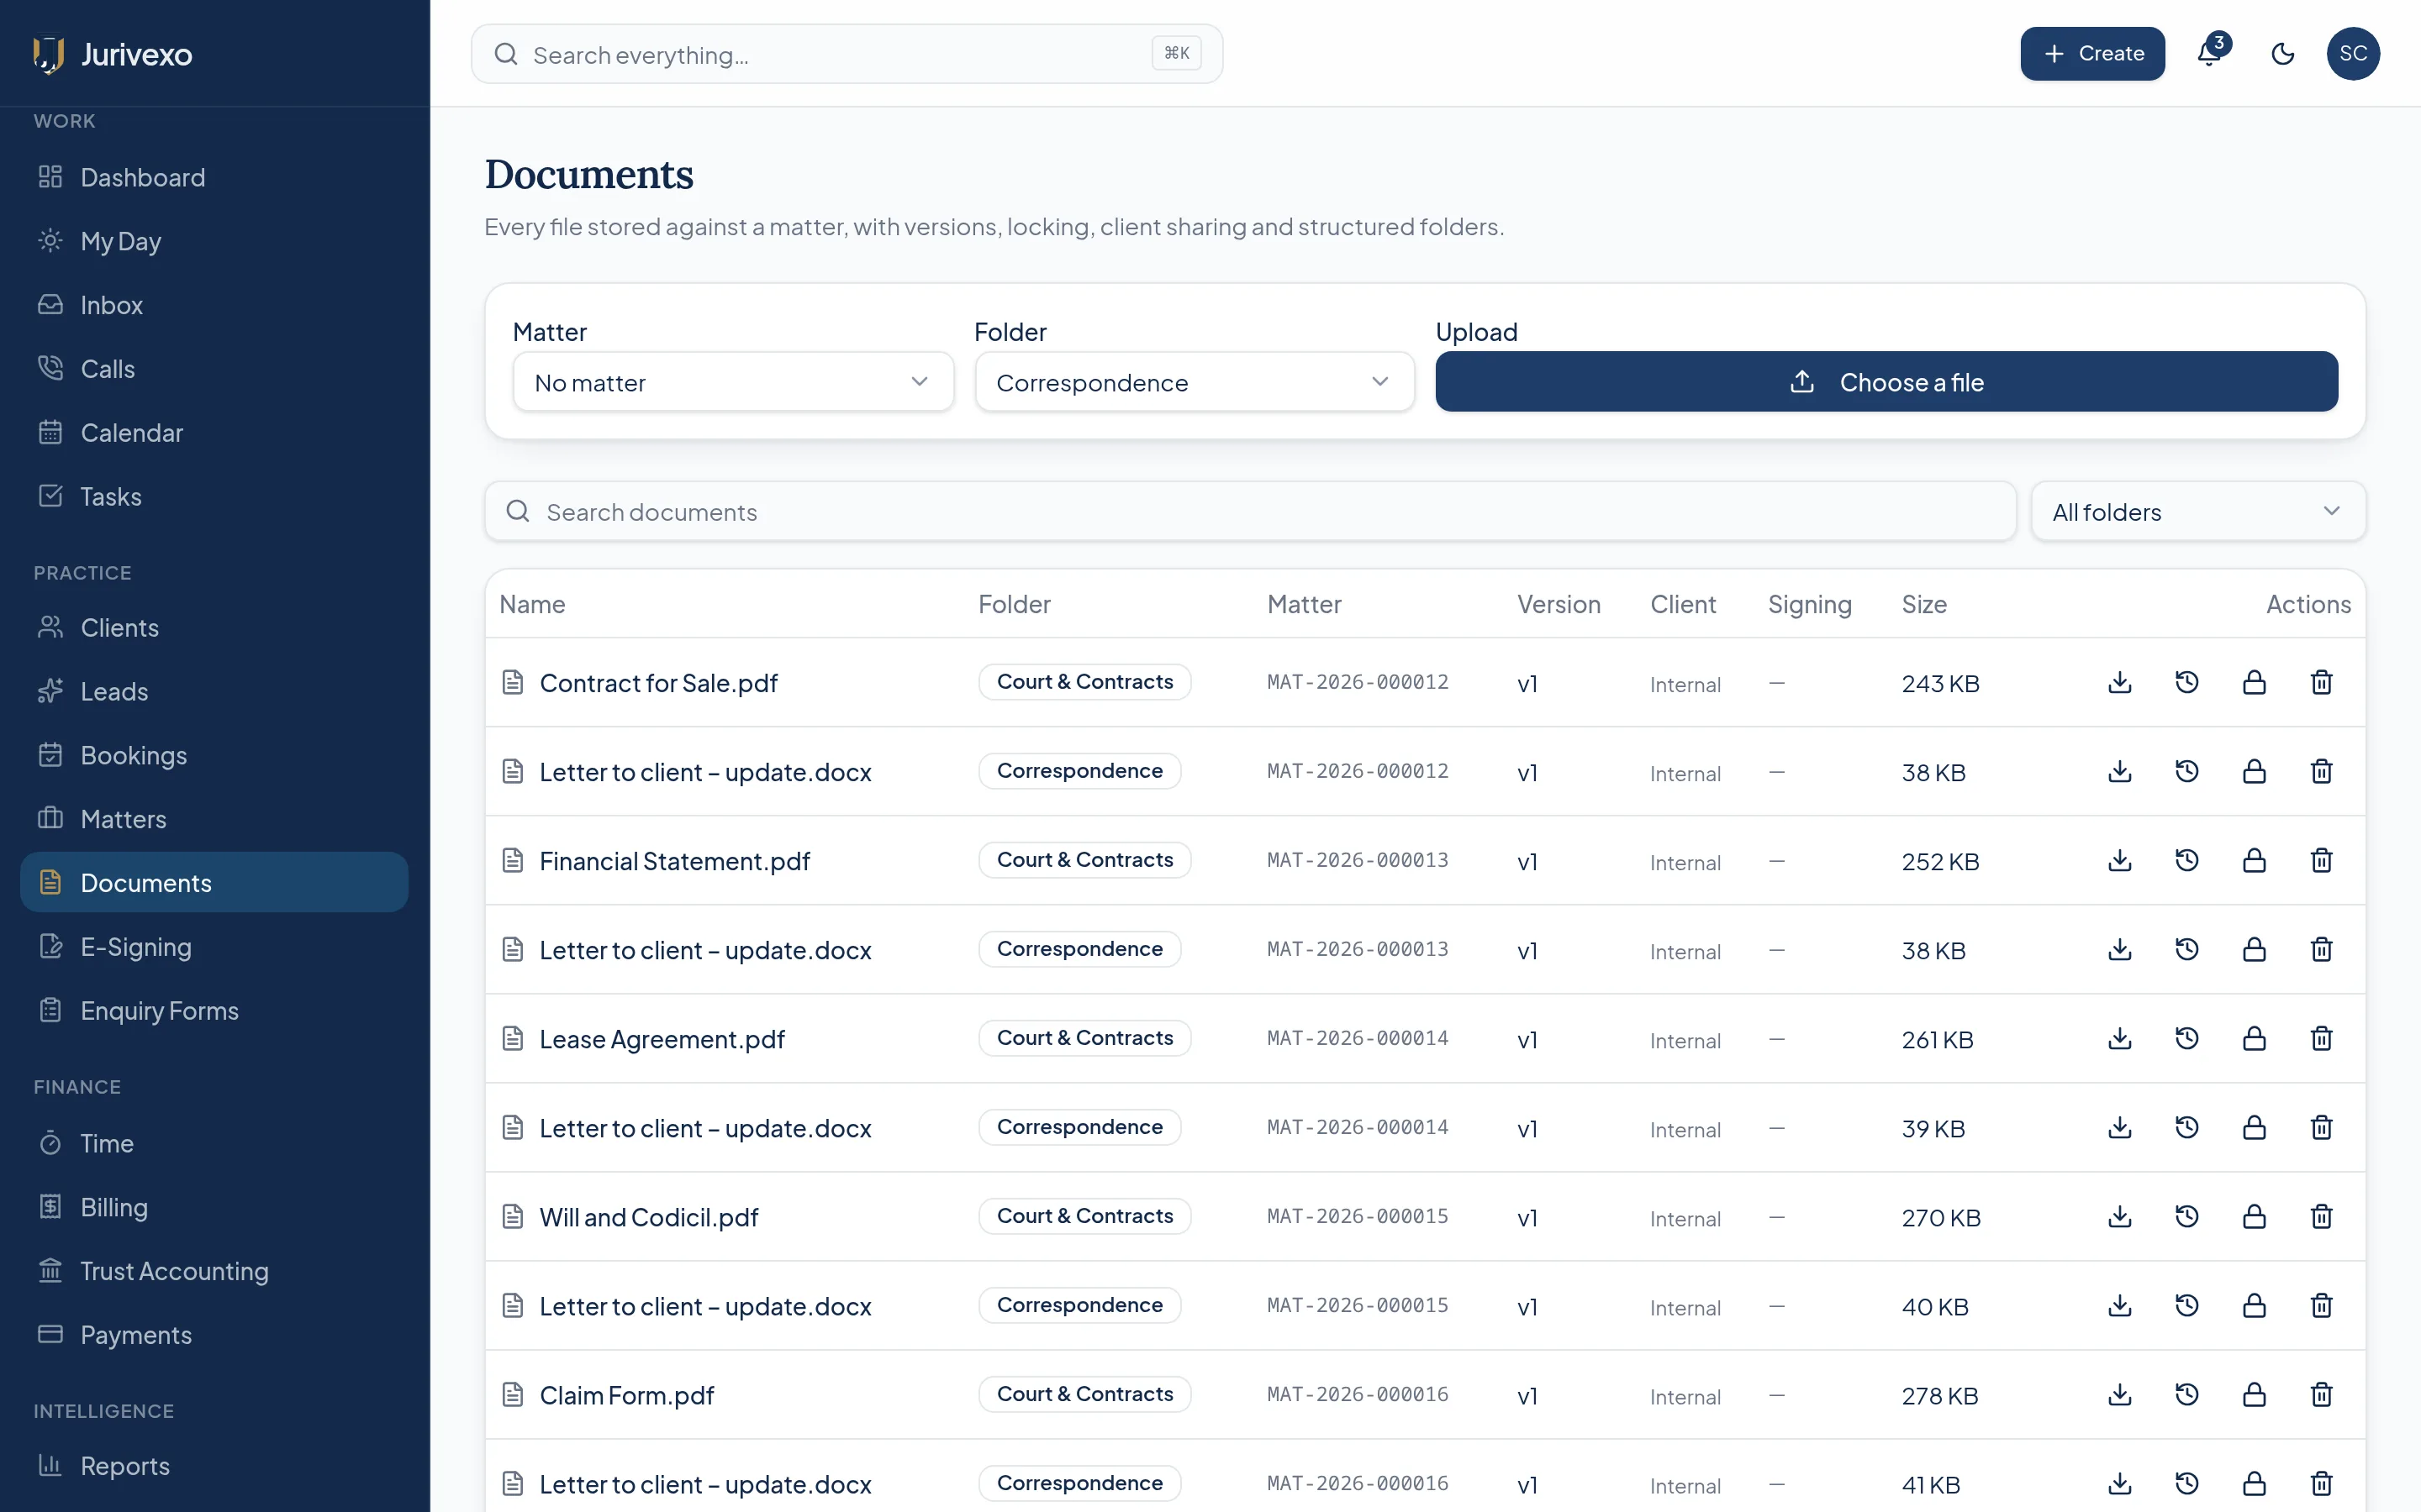Delete Will and Codicil.pdf
This screenshot has height=1512, width=2421.
click(x=2321, y=1216)
